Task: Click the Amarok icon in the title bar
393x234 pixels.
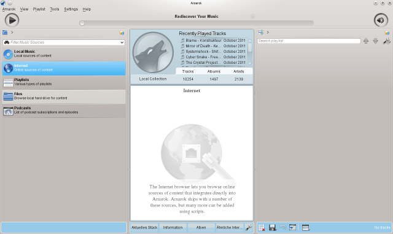Action: [3, 3]
